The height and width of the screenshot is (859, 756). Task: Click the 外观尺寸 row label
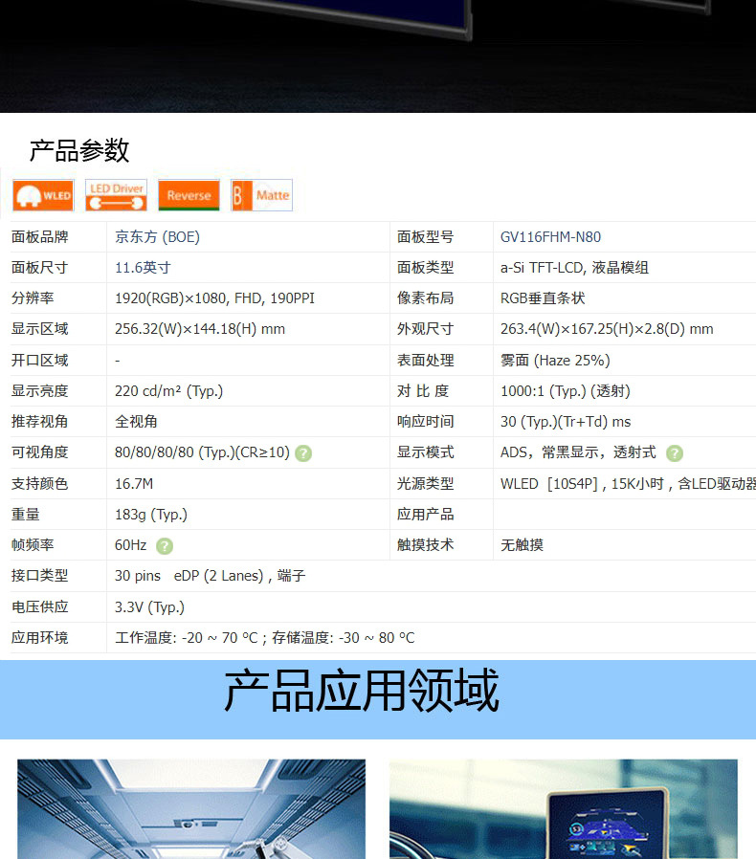pos(425,329)
